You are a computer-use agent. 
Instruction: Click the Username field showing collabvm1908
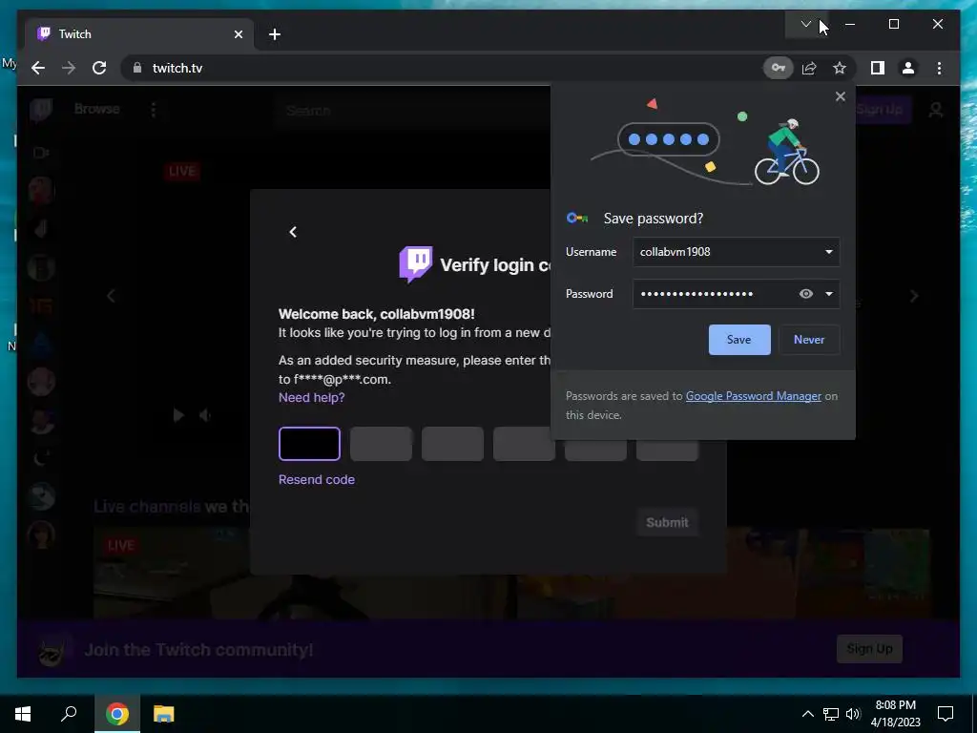click(x=736, y=252)
